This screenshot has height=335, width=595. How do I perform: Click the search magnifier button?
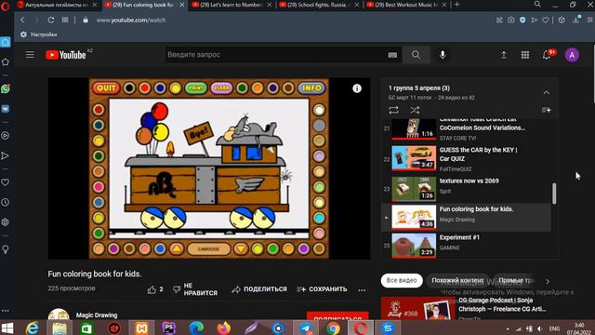416,55
